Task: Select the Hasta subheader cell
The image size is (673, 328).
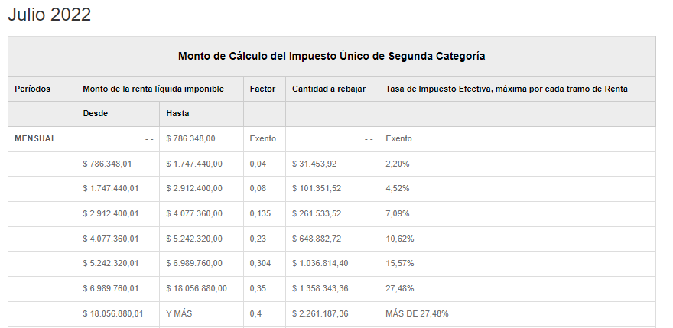Action: 177,113
